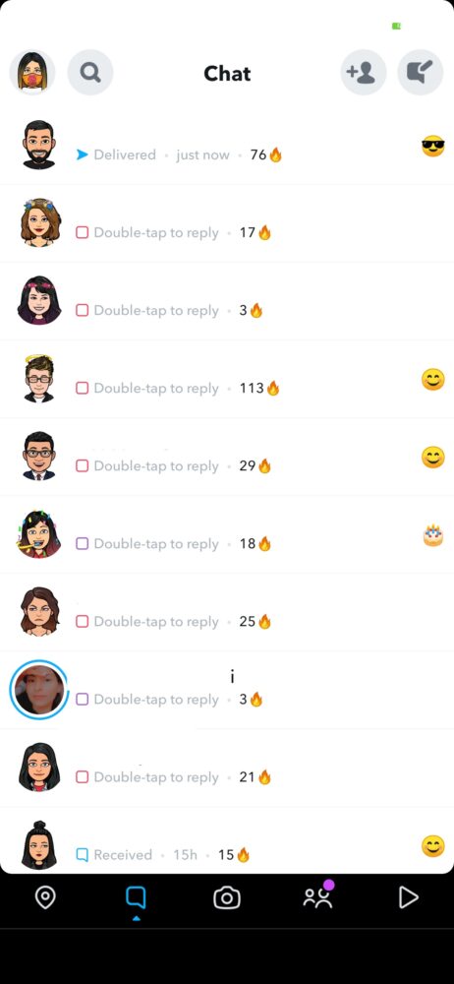
Task: Tap the bearded Bitmoji avatar
Action: click(x=39, y=145)
